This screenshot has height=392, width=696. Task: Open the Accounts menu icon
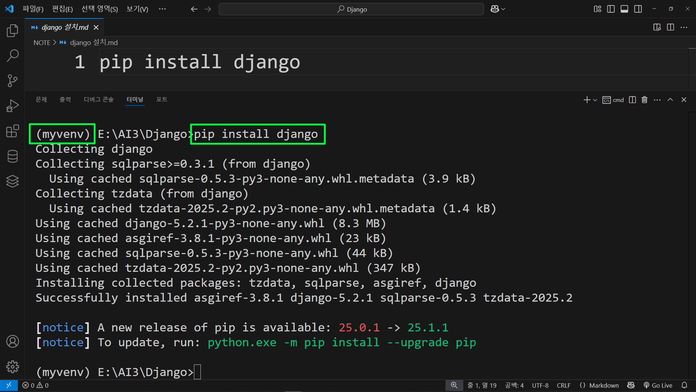coord(12,342)
